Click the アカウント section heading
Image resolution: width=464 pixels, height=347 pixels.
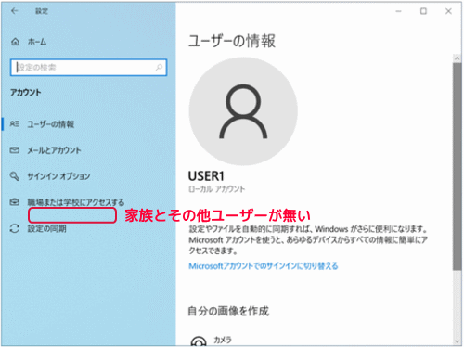(26, 93)
